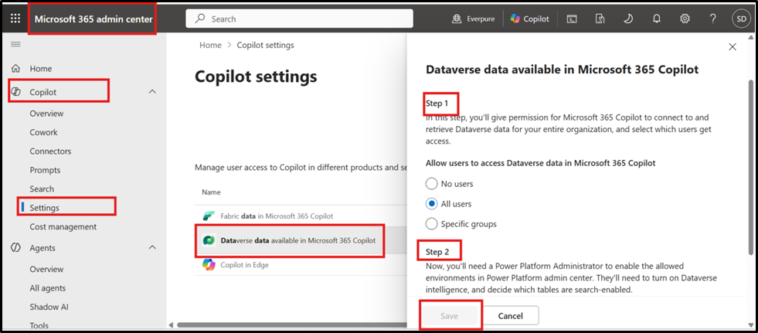758x333 pixels.
Task: Open Agents Overview in sidebar
Action: tap(46, 269)
